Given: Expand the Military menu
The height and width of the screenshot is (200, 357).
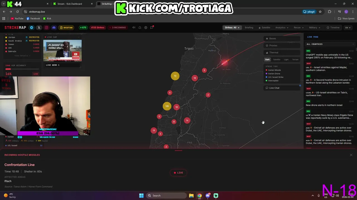Looking at the screenshot, I should click(315, 27).
